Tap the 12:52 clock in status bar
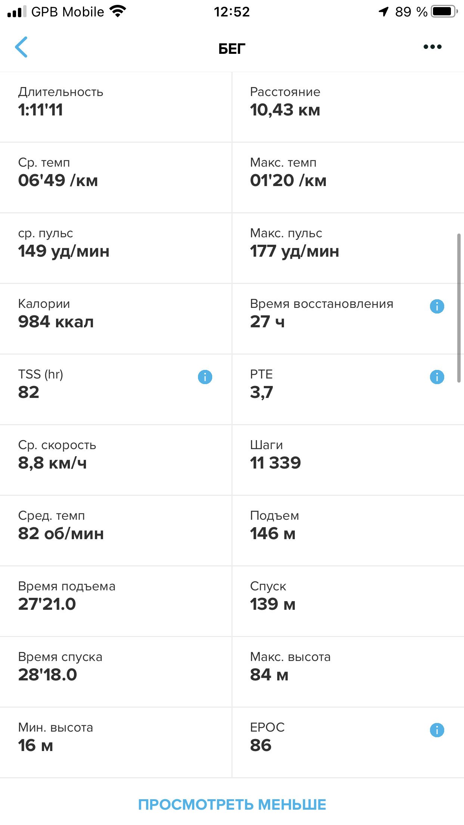 coord(232,12)
